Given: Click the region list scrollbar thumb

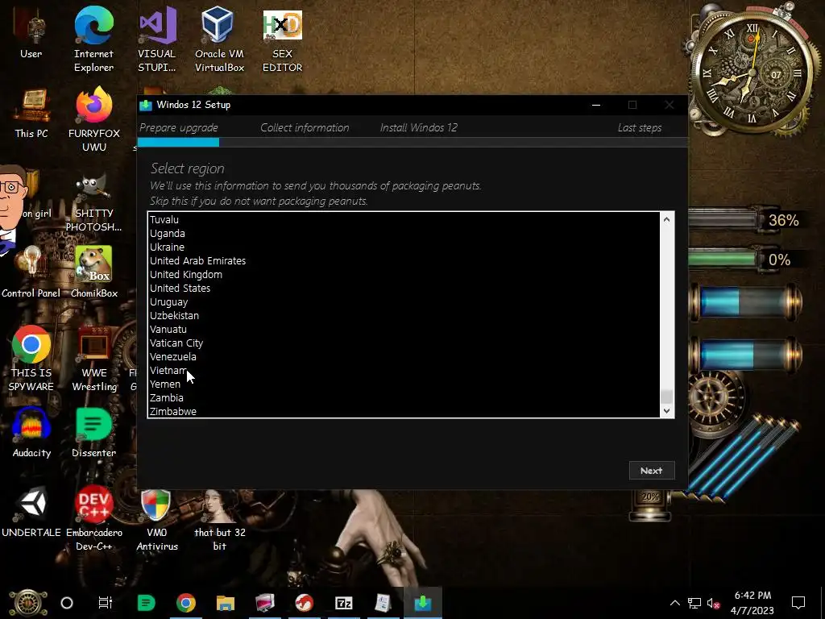Looking at the screenshot, I should pos(666,396).
